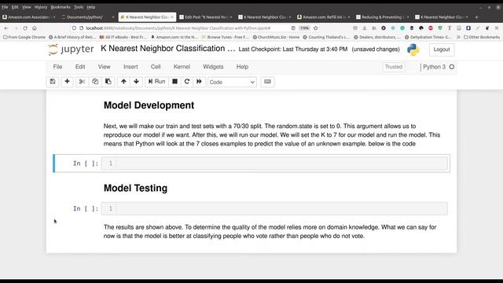This screenshot has width=503, height=283.
Task: Click the 170% zoom level indicator
Action: pyautogui.click(x=304, y=28)
